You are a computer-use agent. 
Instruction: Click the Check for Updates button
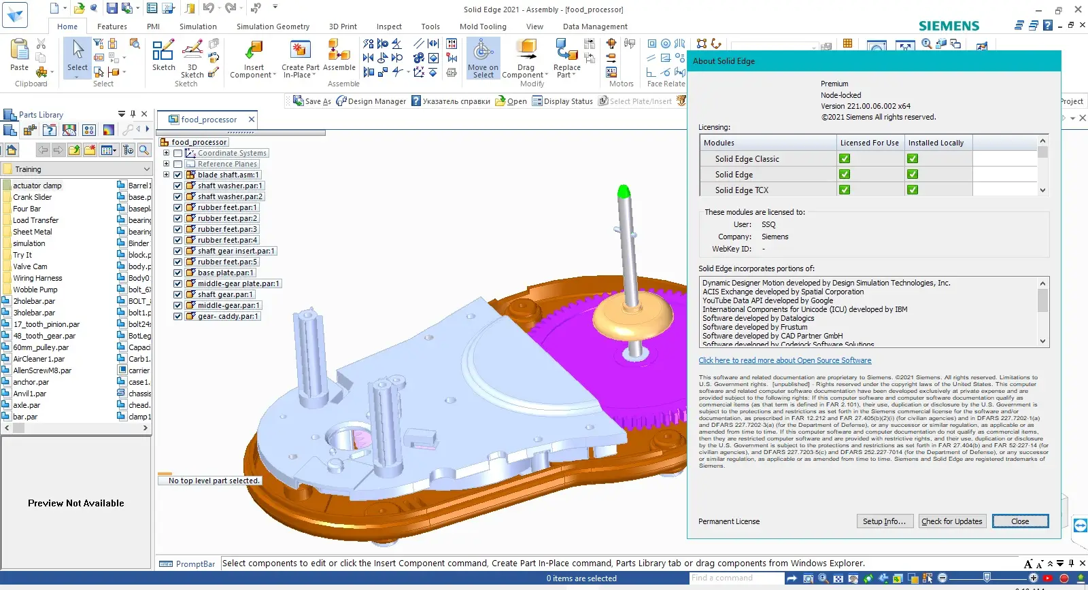952,521
